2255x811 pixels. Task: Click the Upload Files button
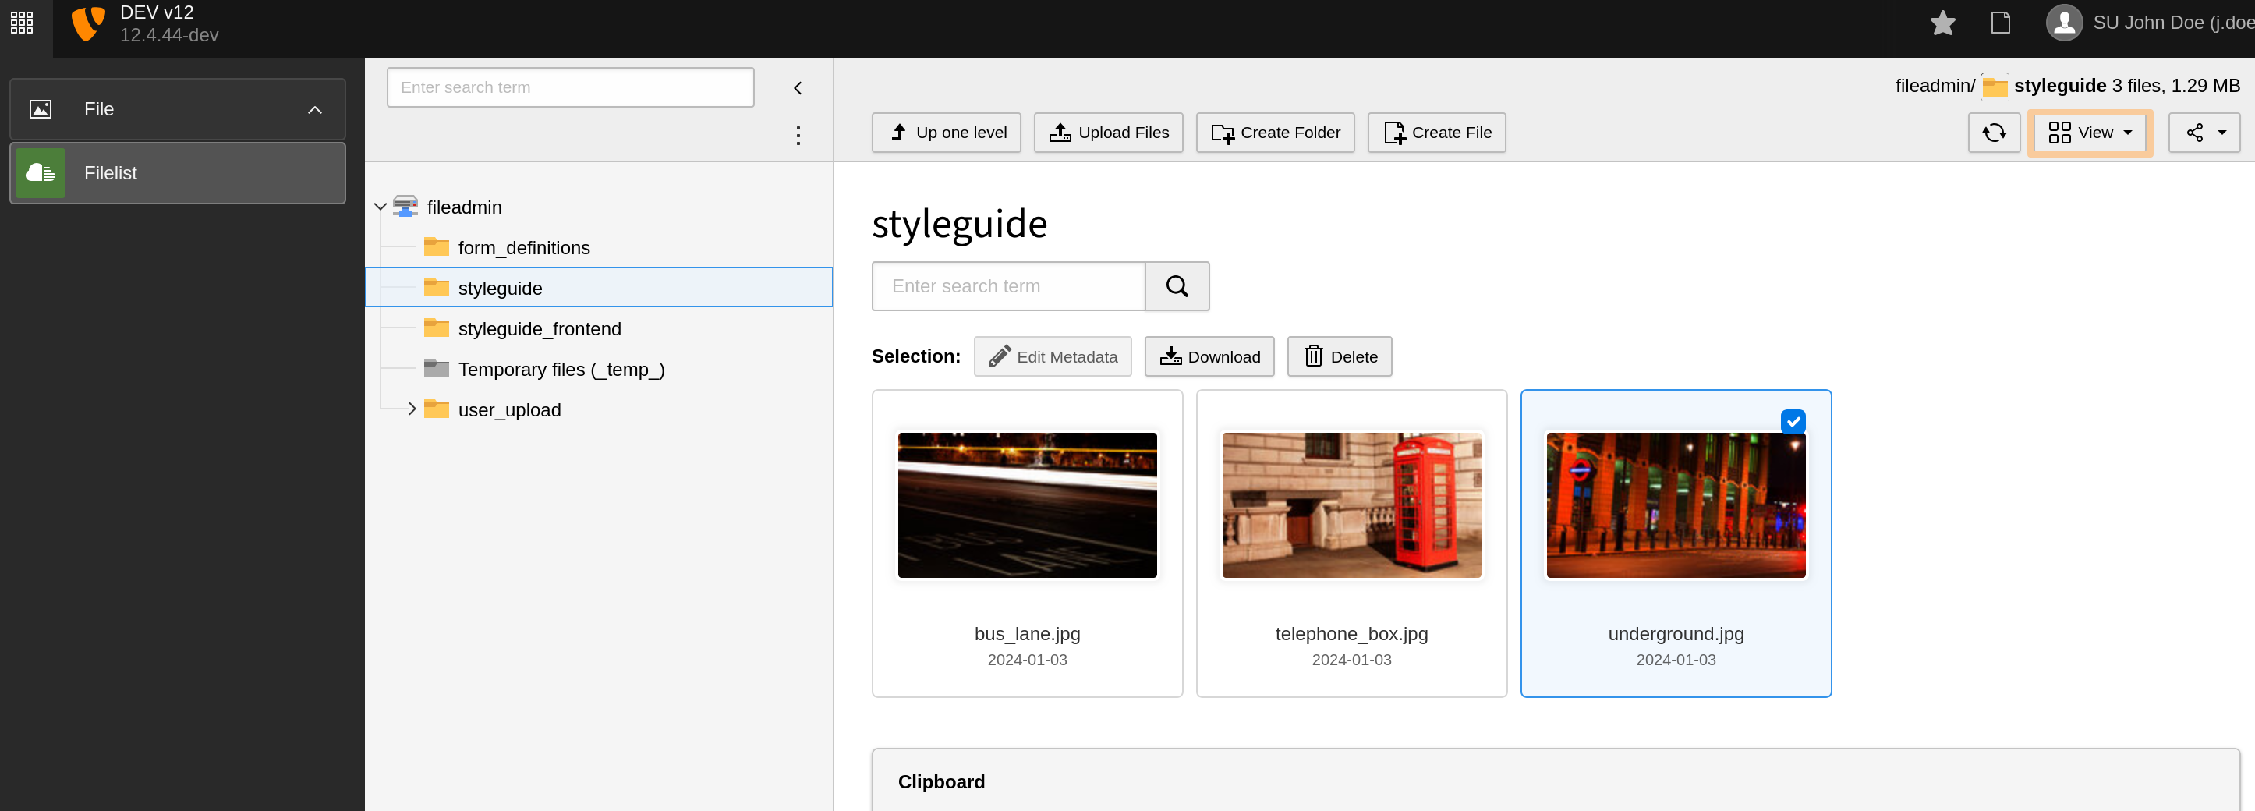click(x=1108, y=133)
